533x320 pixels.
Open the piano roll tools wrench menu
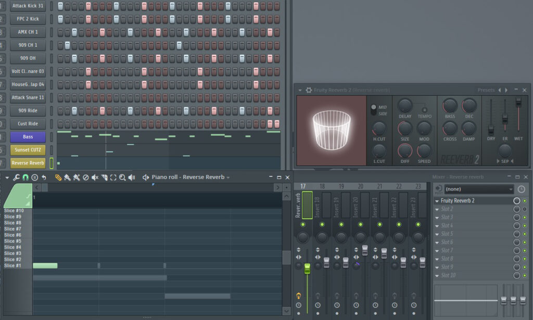coord(16,177)
